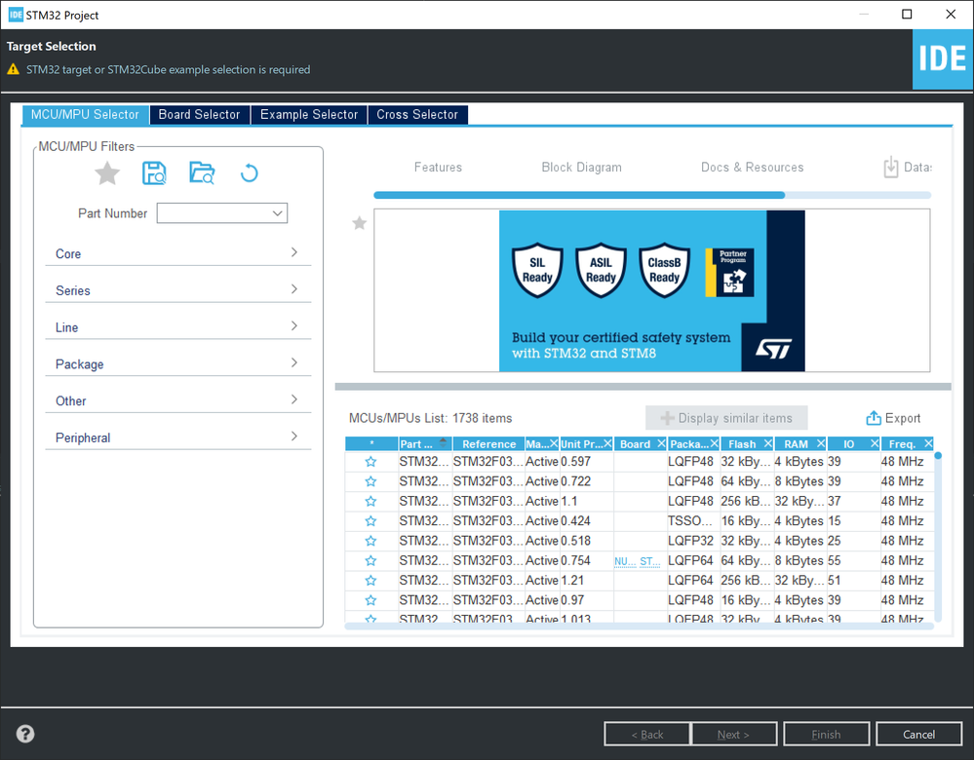Expand the Line filter
Viewport: 974px width, 760px height.
click(x=177, y=326)
